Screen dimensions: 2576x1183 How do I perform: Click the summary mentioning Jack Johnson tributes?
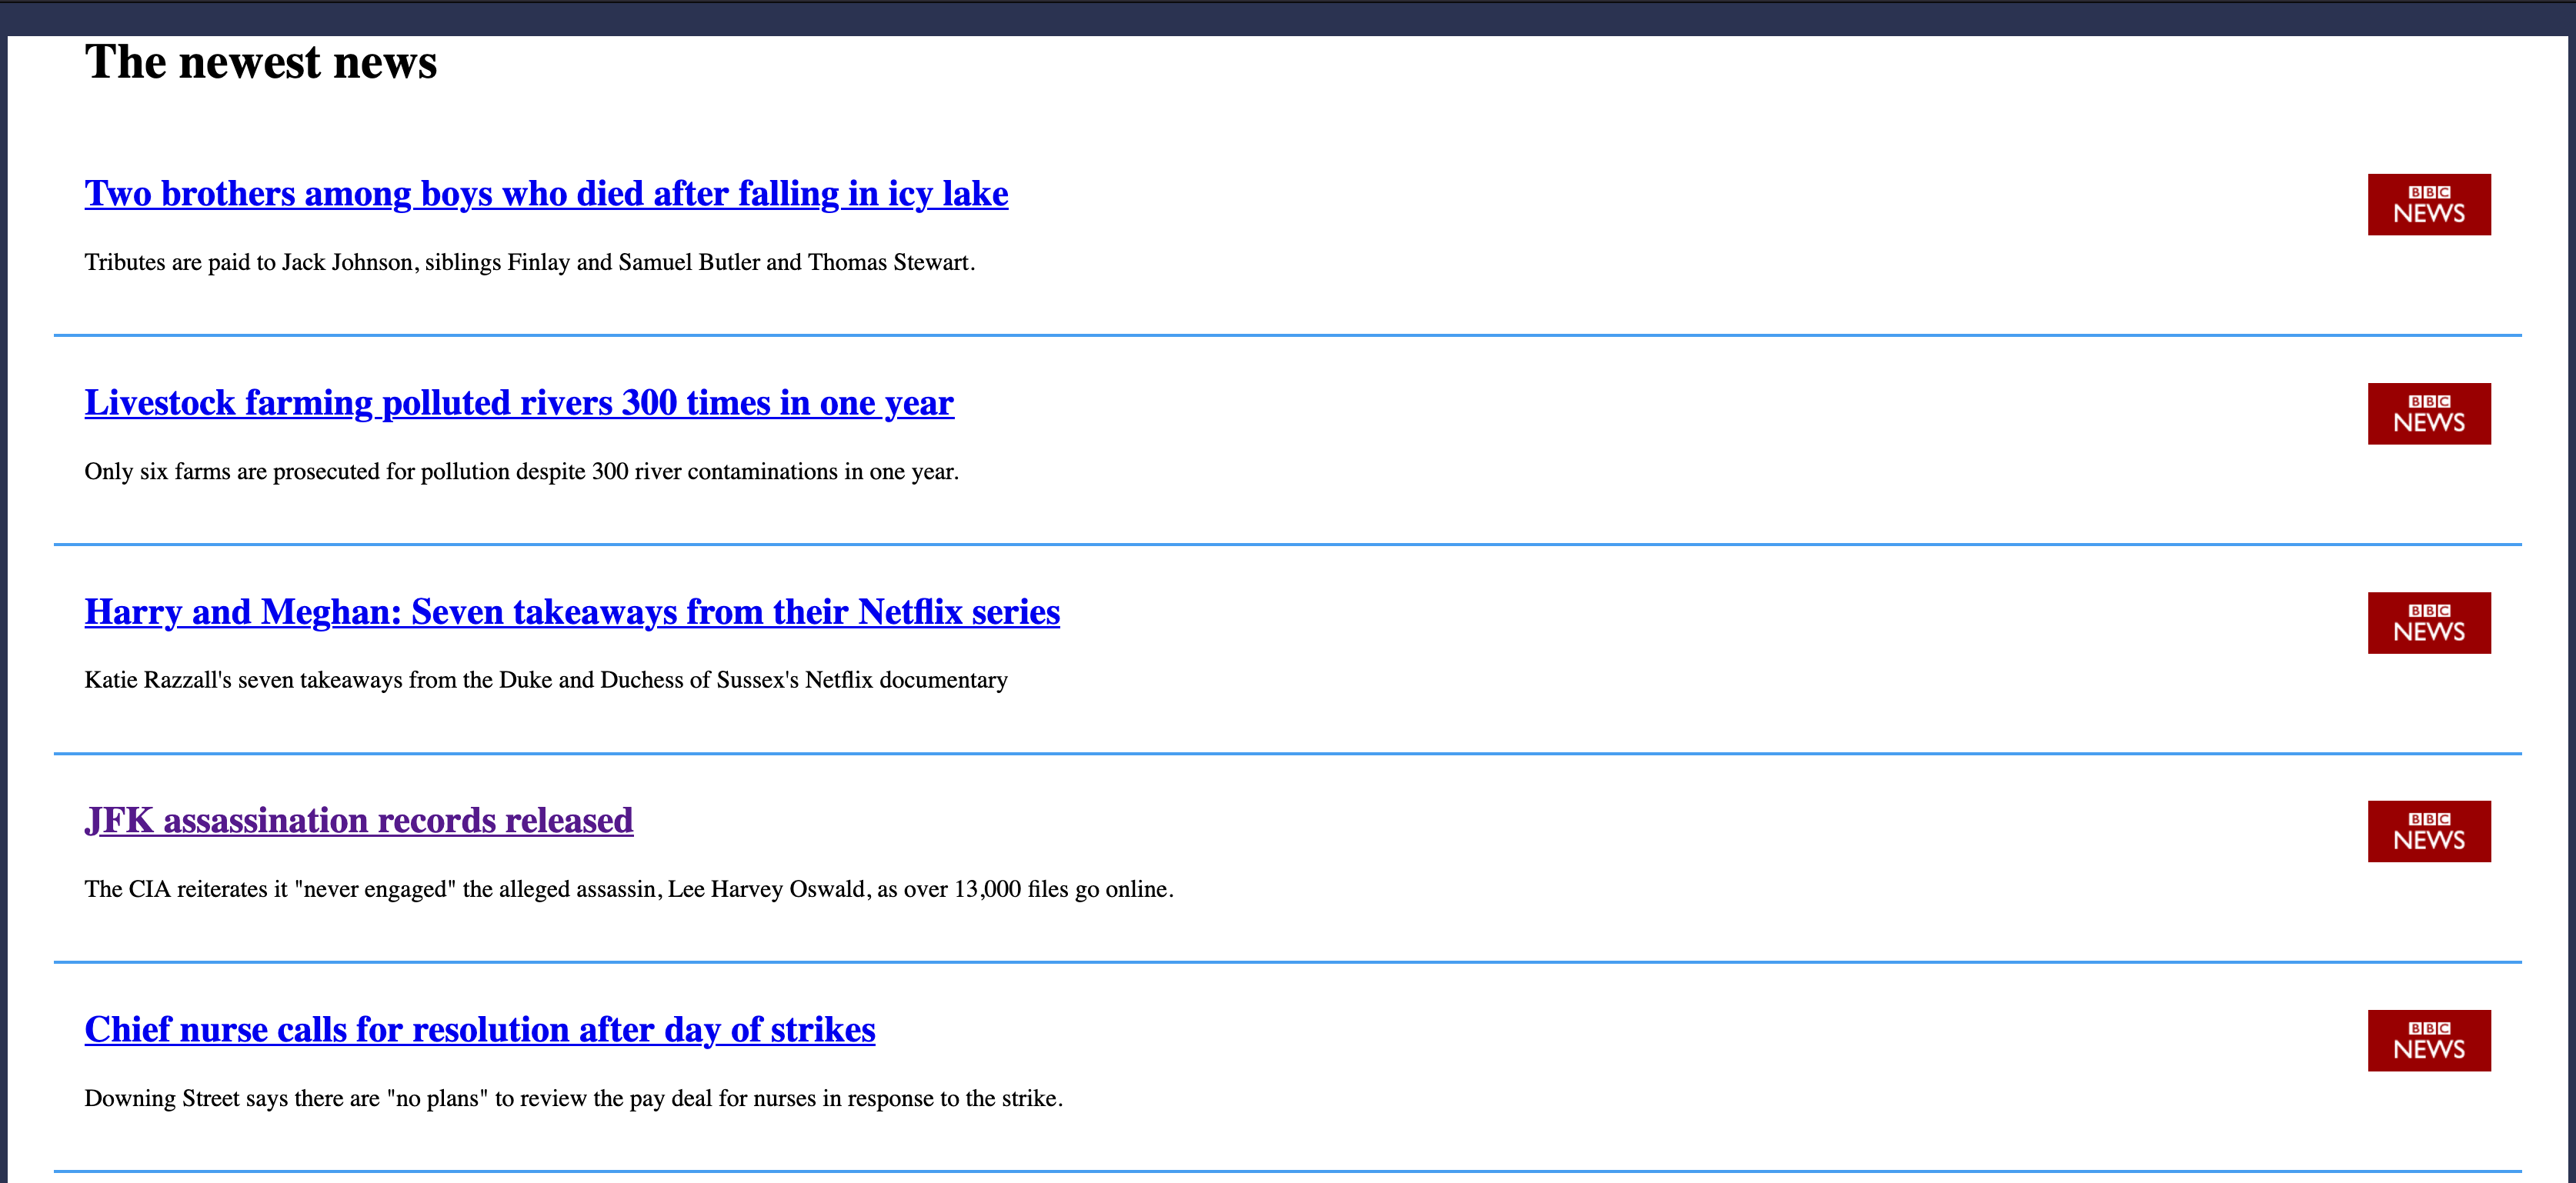pyautogui.click(x=529, y=262)
